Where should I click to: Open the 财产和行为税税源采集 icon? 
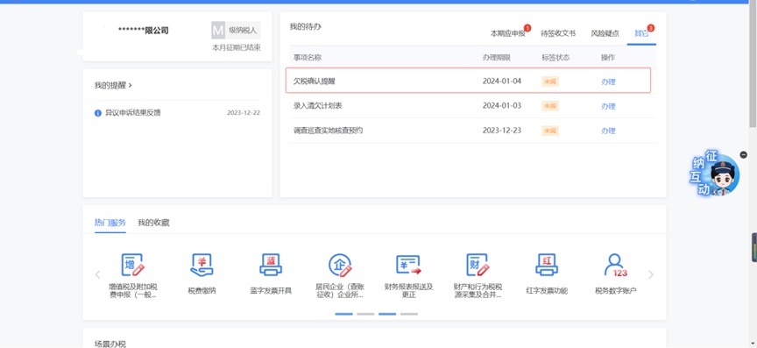click(478, 265)
